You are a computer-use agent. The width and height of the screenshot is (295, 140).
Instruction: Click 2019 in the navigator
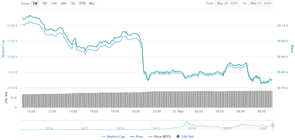point(227,128)
